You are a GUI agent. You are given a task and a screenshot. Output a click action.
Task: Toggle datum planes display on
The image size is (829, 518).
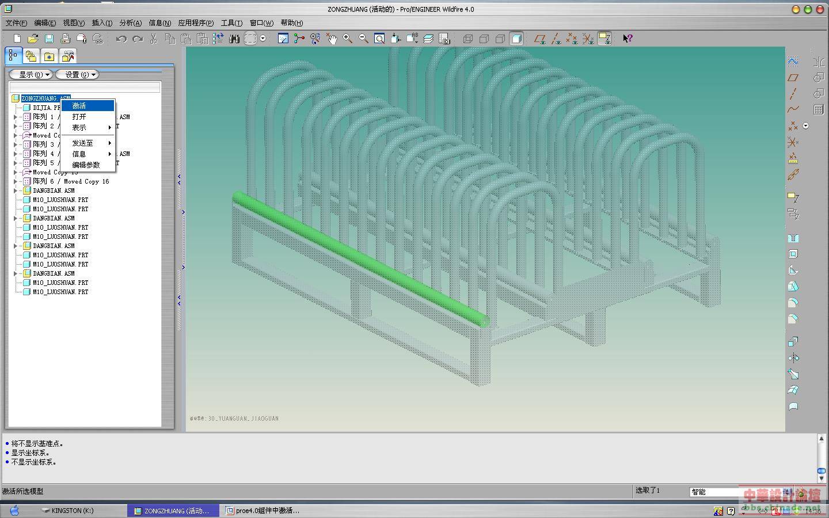[539, 39]
